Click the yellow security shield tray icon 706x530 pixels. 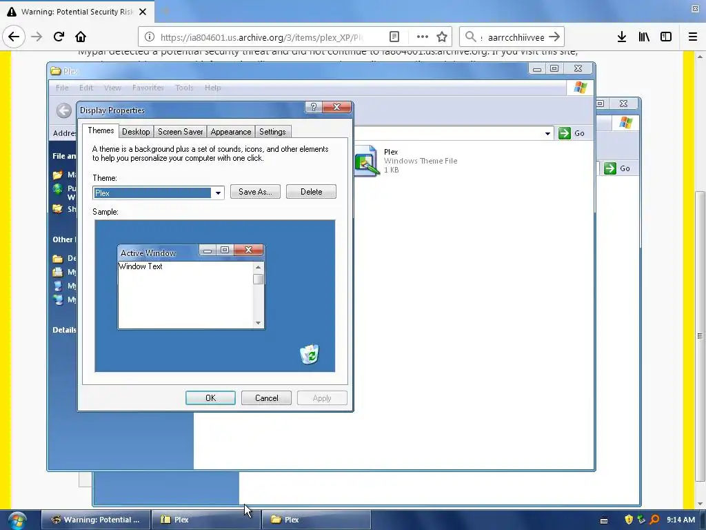(629, 520)
